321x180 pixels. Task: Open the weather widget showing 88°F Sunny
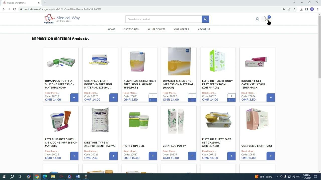263,176
